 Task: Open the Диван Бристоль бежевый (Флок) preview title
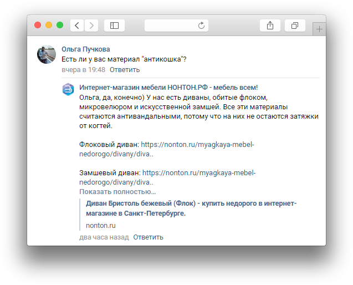point(191,208)
